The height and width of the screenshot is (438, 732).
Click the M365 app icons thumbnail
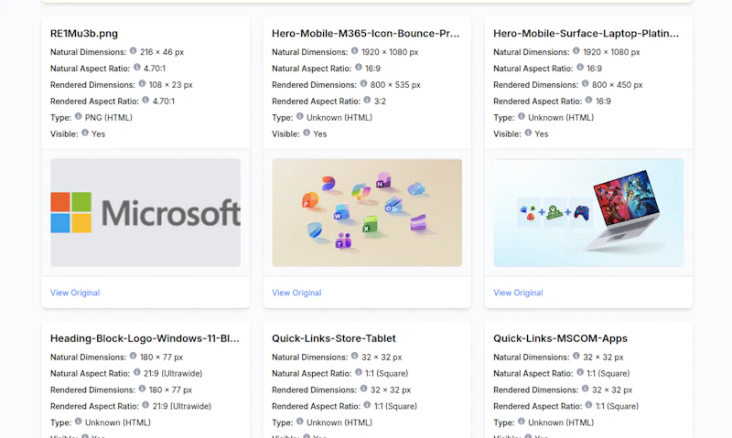[367, 213]
